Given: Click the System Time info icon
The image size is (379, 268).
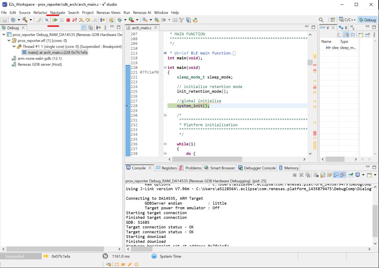Looking at the screenshot, I should (154, 256).
